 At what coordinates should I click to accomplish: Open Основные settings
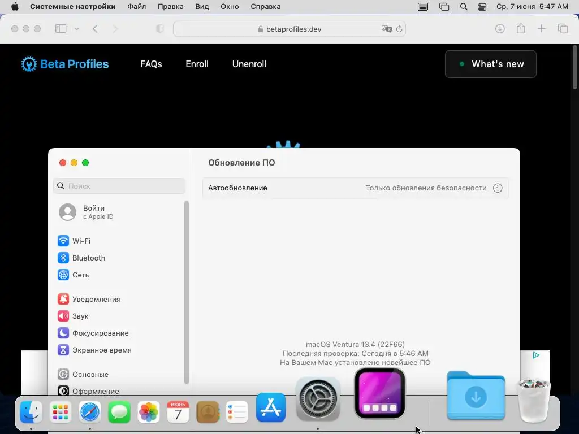pyautogui.click(x=83, y=374)
